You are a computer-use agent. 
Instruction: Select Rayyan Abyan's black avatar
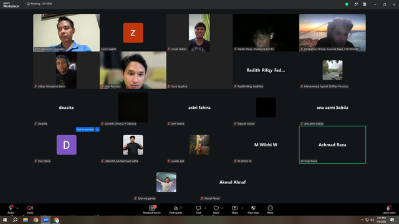pos(266,108)
